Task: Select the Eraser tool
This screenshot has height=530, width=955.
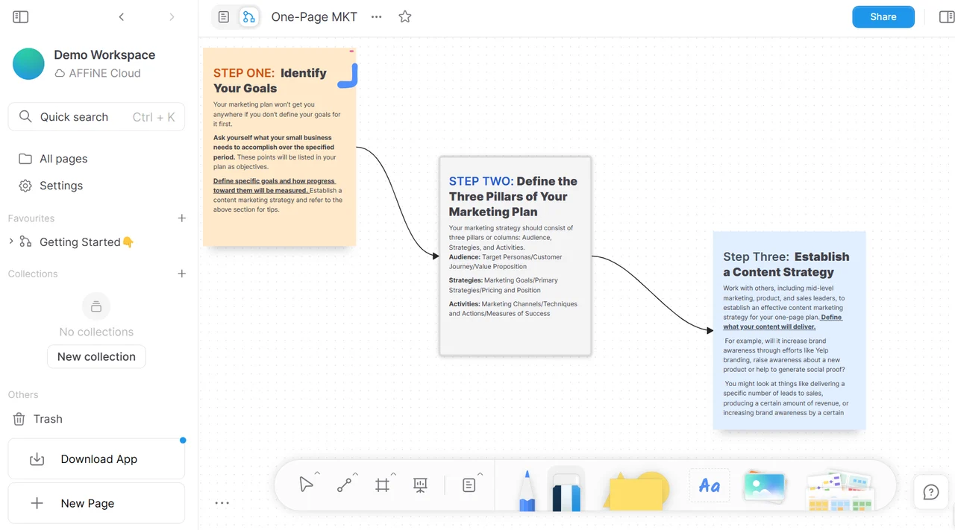Action: pos(567,490)
